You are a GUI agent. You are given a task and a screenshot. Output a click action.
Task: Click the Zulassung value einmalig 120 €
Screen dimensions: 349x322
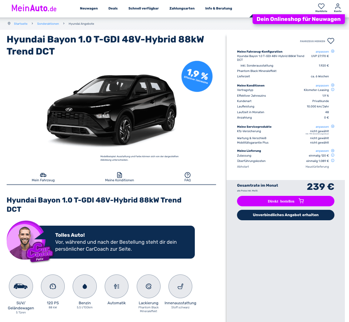319,155
